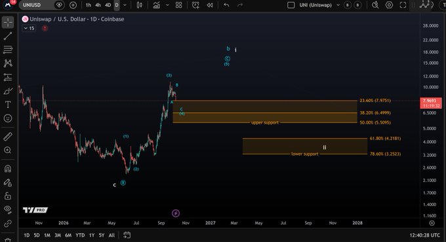Open the Go to date calendar icon
The height and width of the screenshot is (242, 446).
click(127, 235)
